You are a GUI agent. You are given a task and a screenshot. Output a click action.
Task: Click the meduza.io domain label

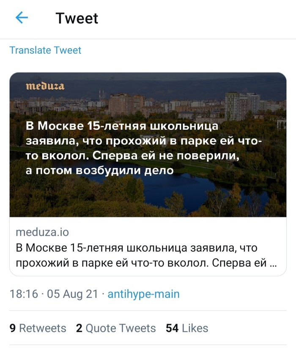42,232
